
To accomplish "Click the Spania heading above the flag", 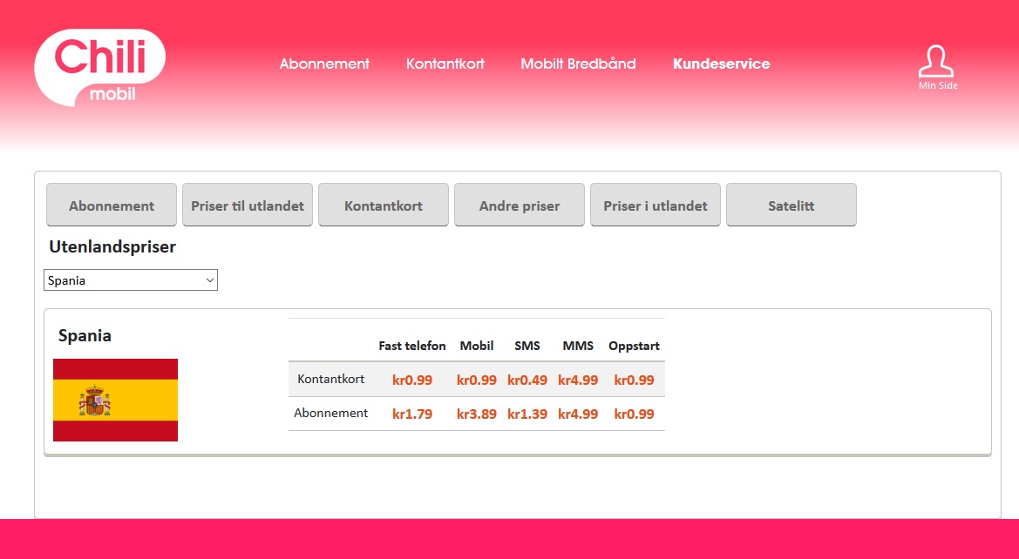I will pos(85,335).
